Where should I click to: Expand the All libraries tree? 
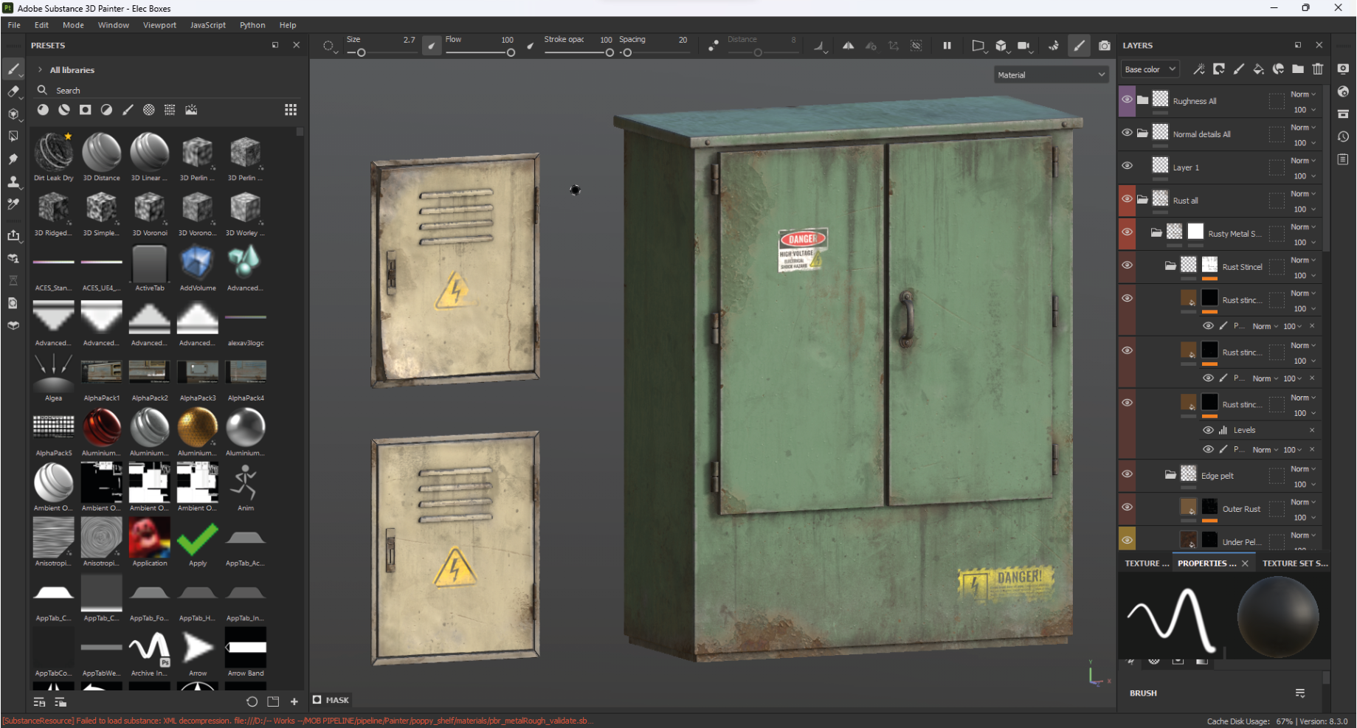pos(40,70)
